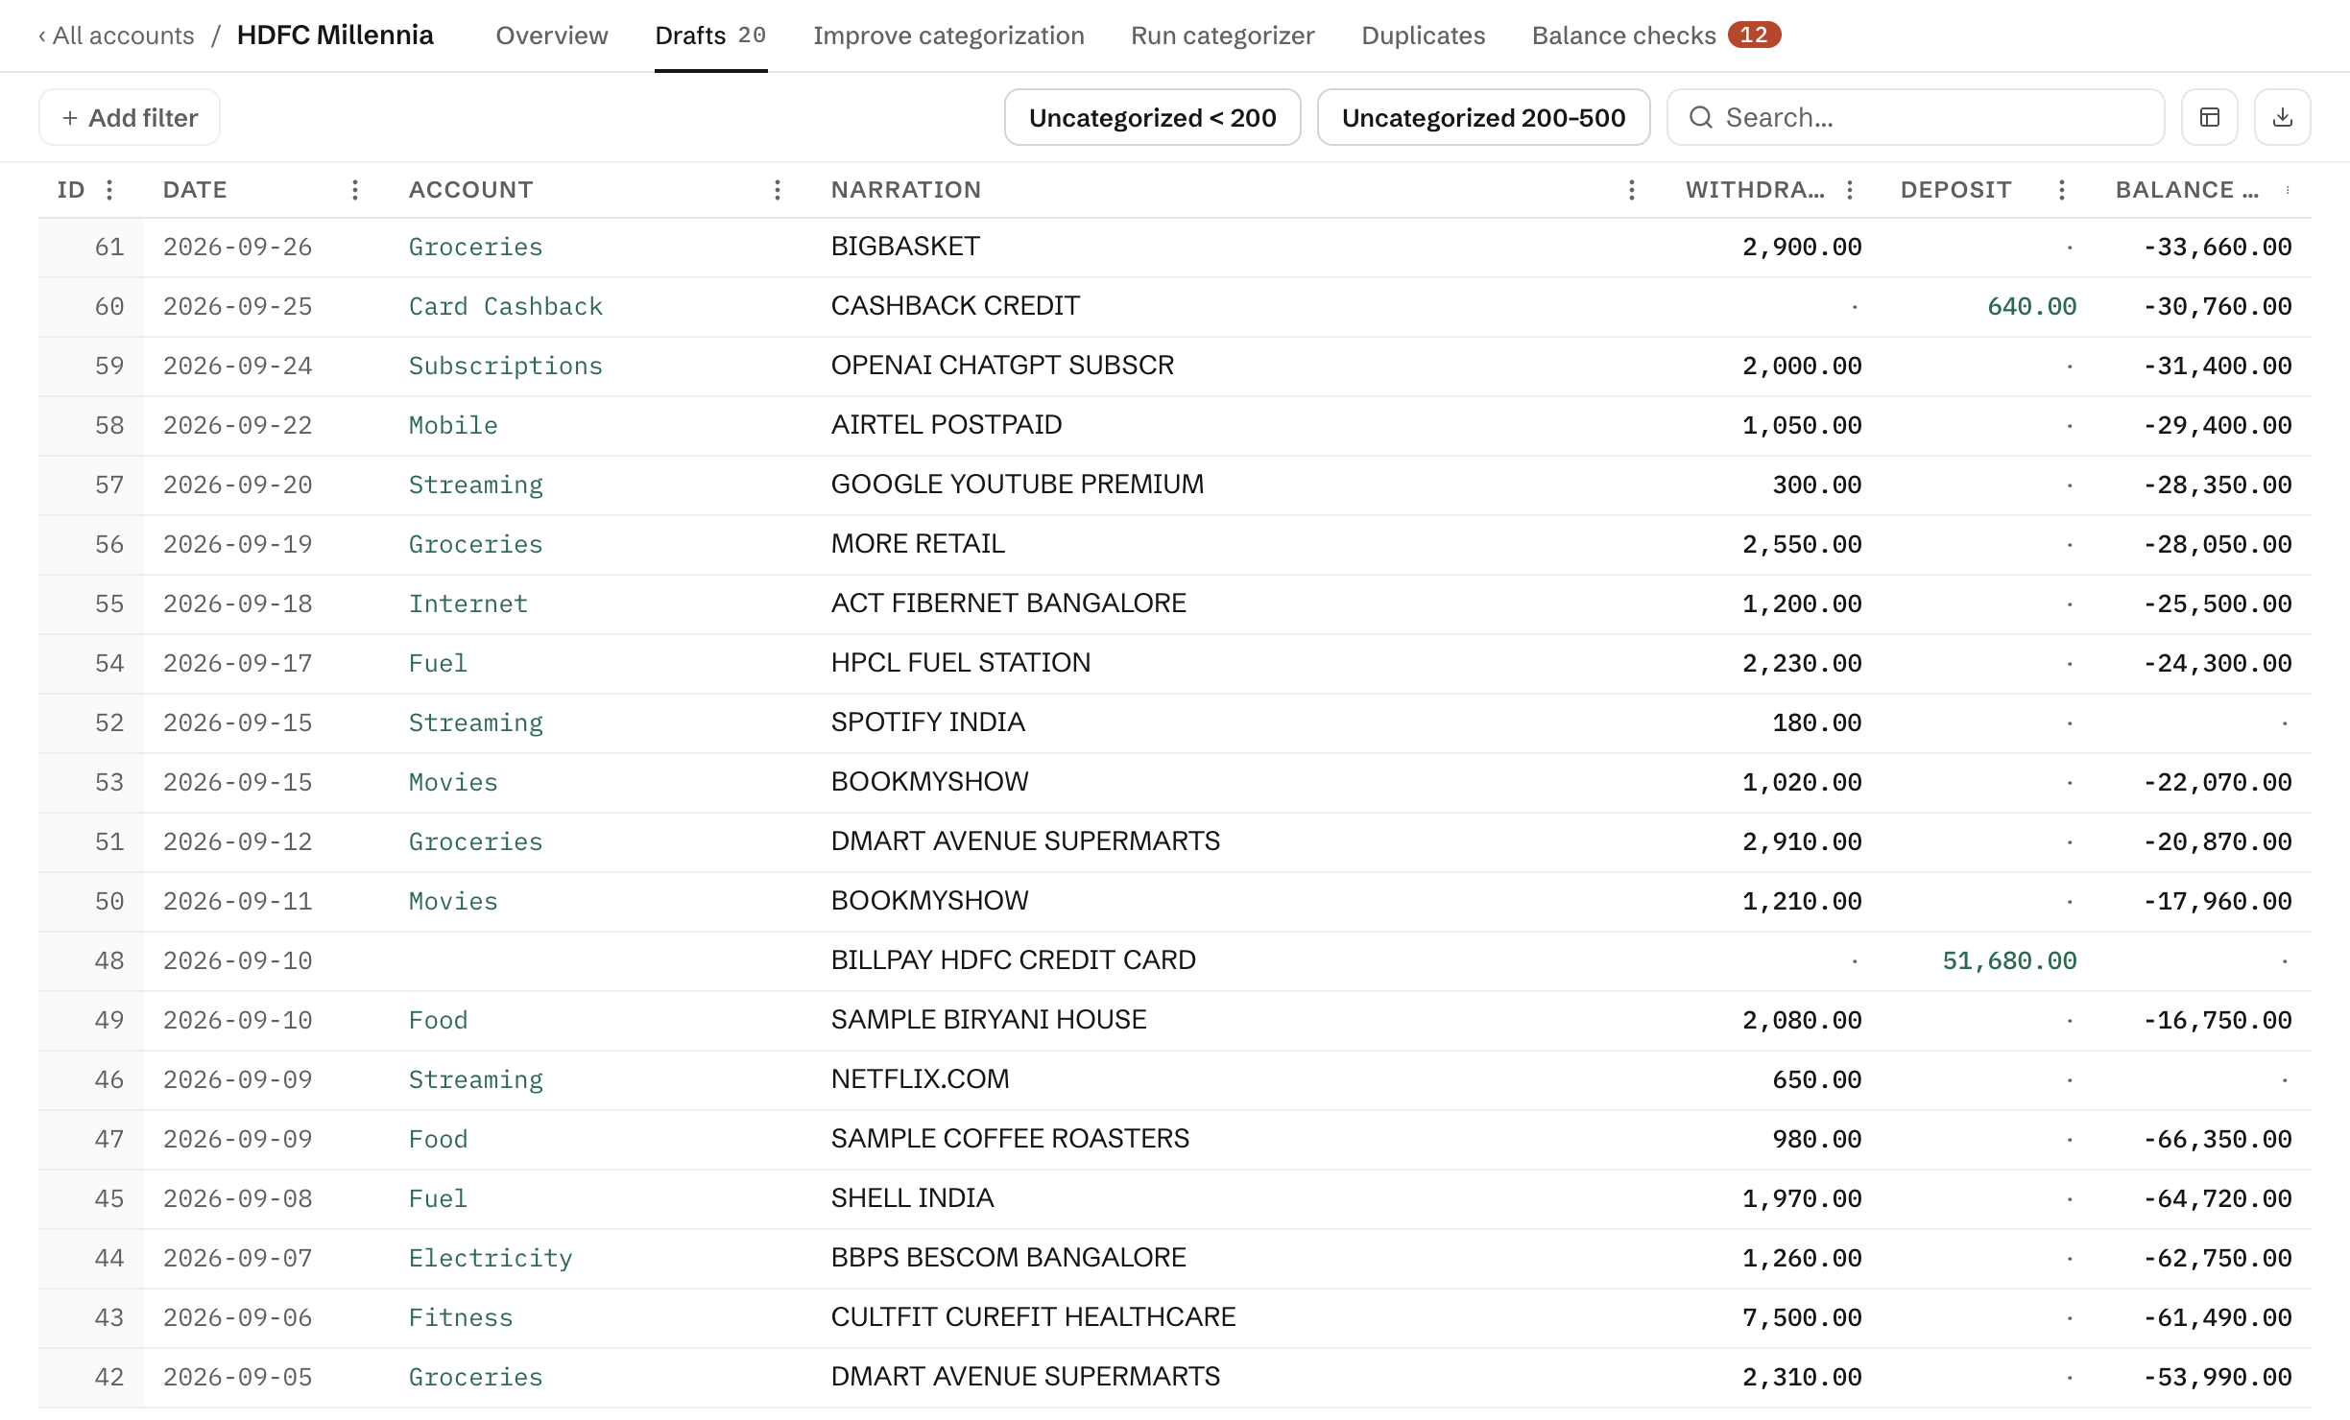Open the DEPOSIT column options menu

coord(2062,190)
